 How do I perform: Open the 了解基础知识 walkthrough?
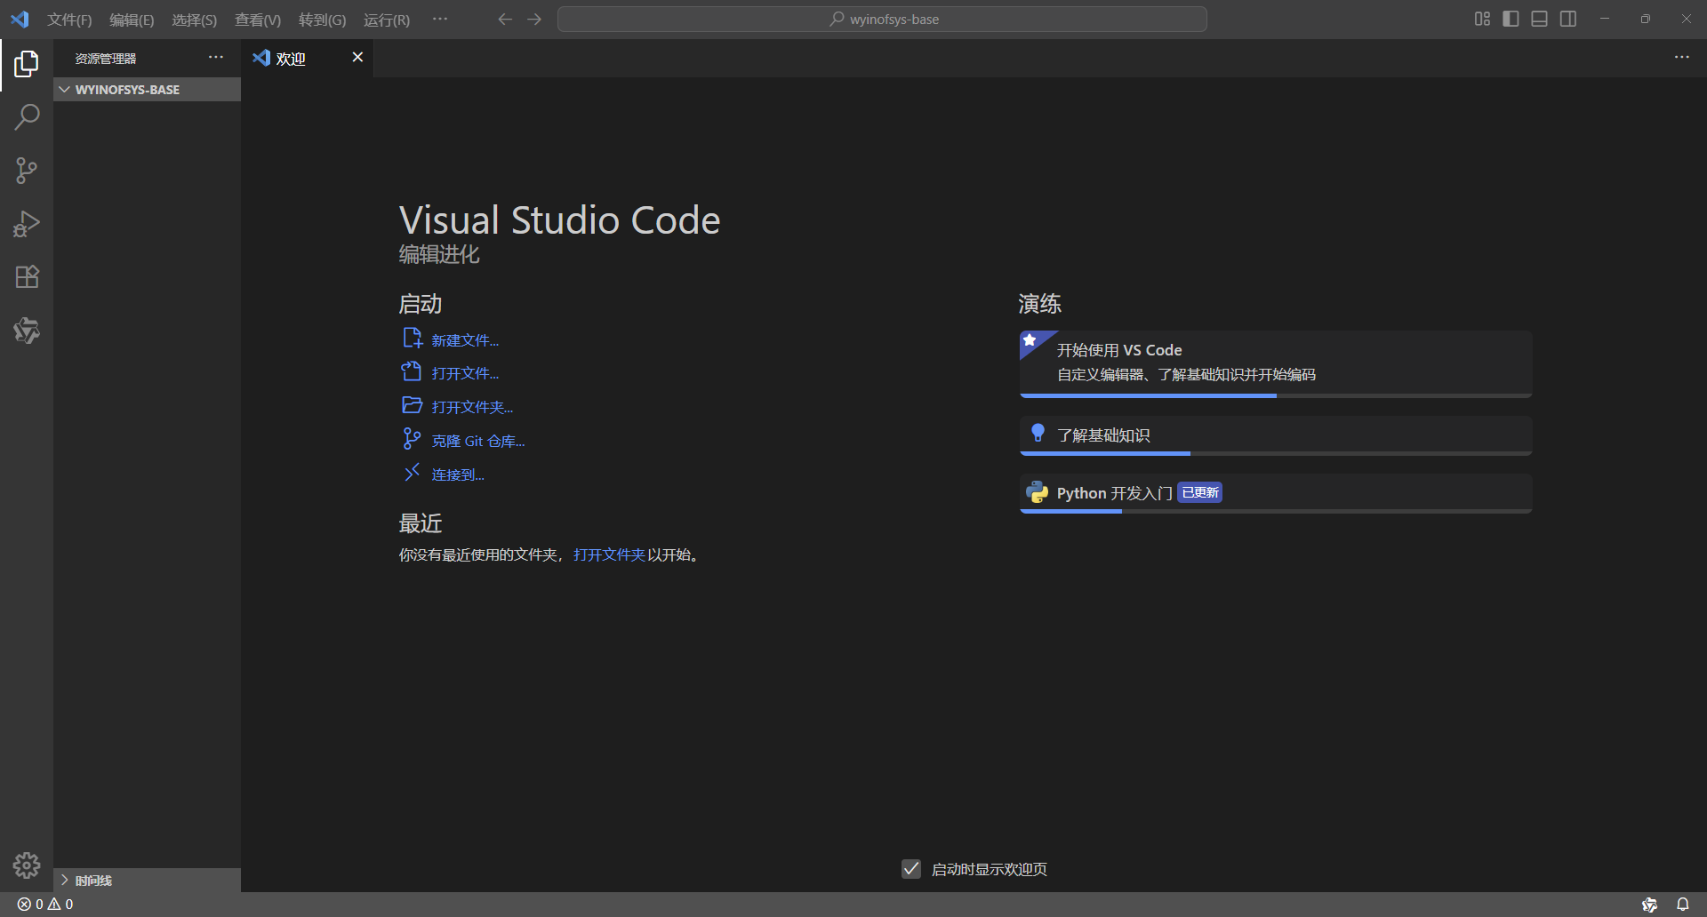click(x=1276, y=435)
